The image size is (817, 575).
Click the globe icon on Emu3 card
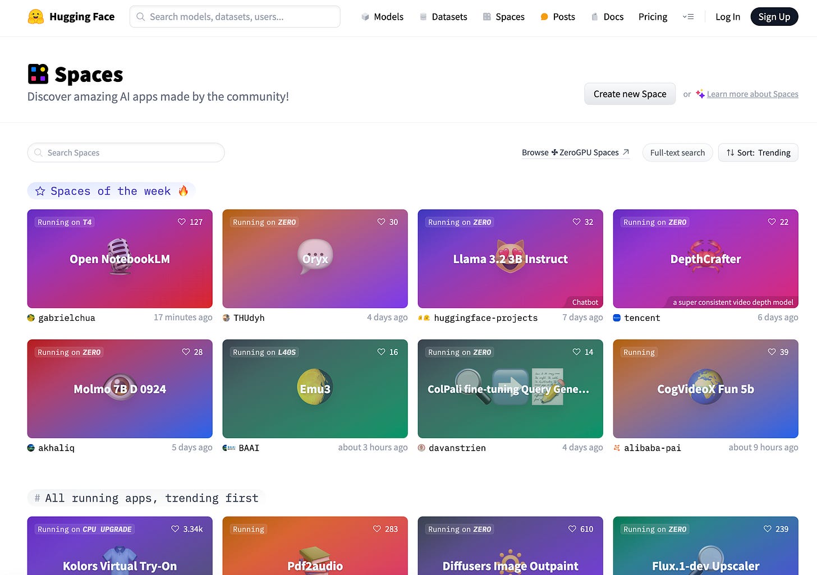315,387
